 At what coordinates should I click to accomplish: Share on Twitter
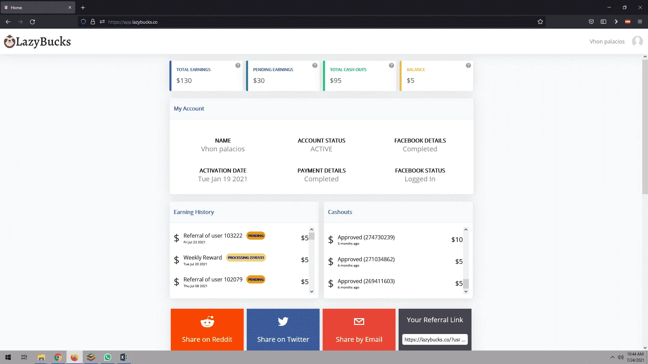click(283, 330)
